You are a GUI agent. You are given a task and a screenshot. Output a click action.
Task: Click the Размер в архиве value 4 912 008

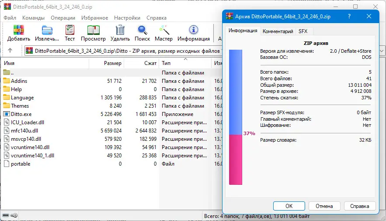click(x=361, y=91)
